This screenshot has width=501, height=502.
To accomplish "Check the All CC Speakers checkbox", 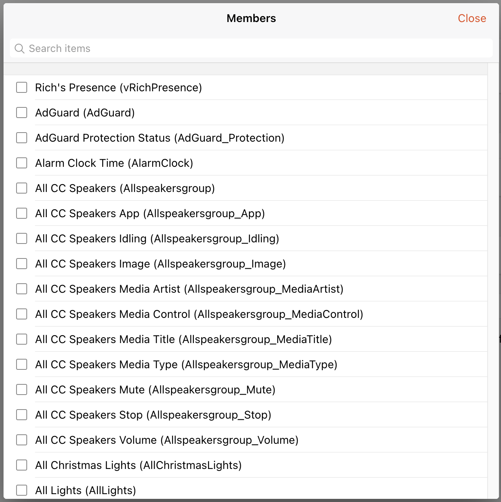I will click(21, 188).
